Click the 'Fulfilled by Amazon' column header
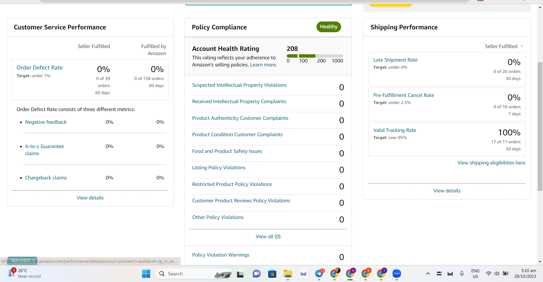543x282 pixels. 154,50
